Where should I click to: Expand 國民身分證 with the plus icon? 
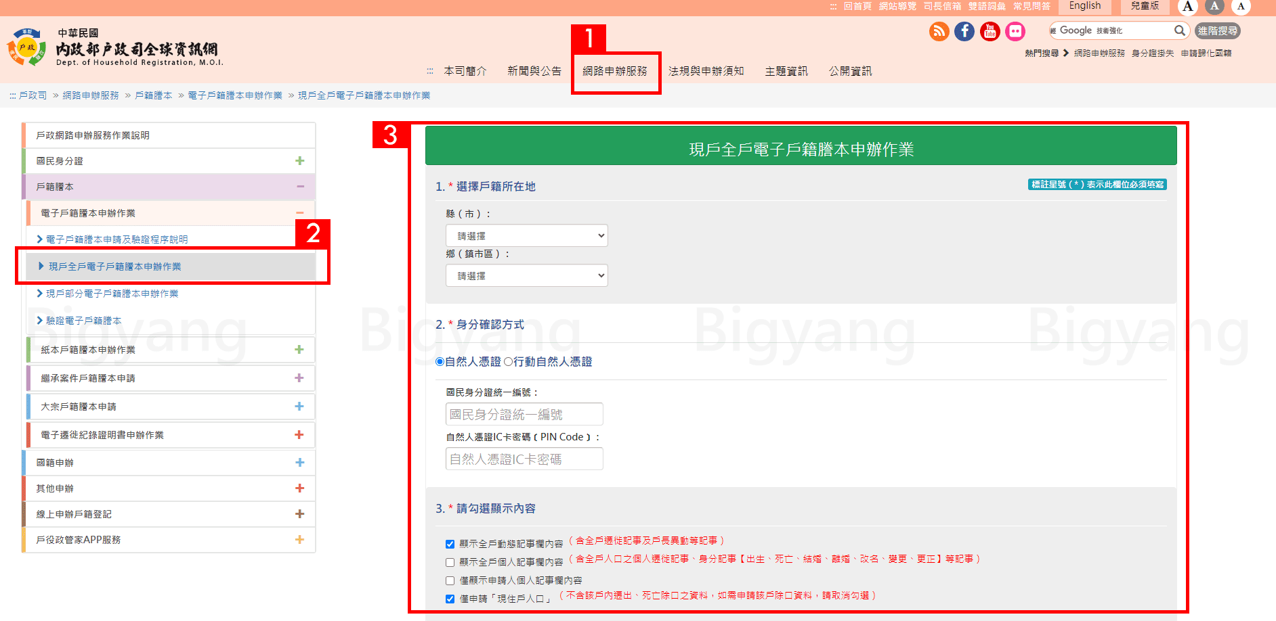[299, 161]
